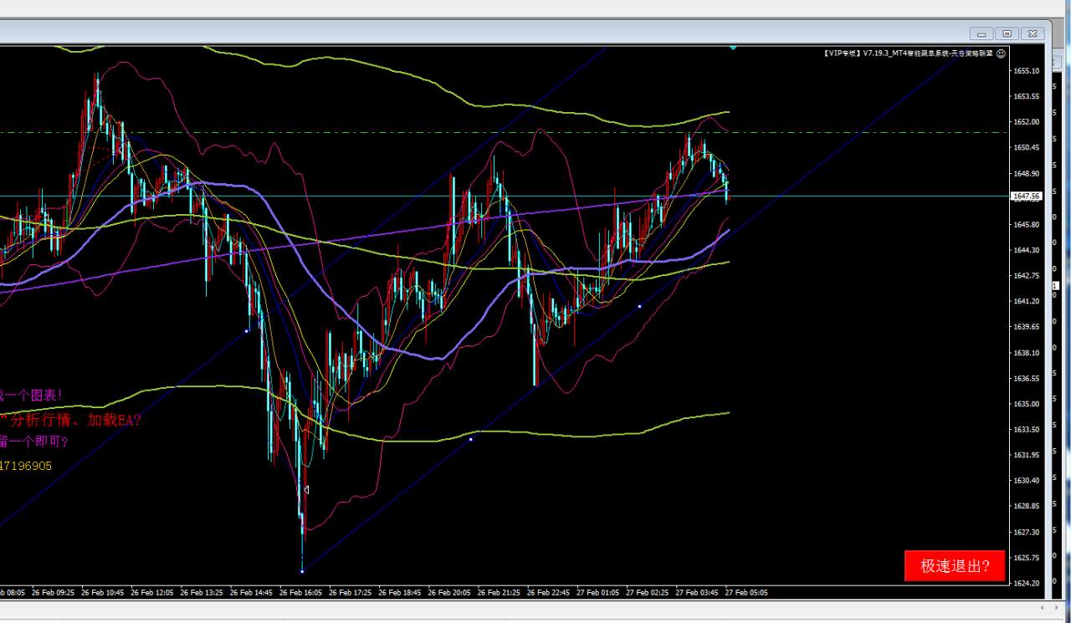
Task: Click price axis label 1653.55
Action: pyautogui.click(x=1026, y=96)
